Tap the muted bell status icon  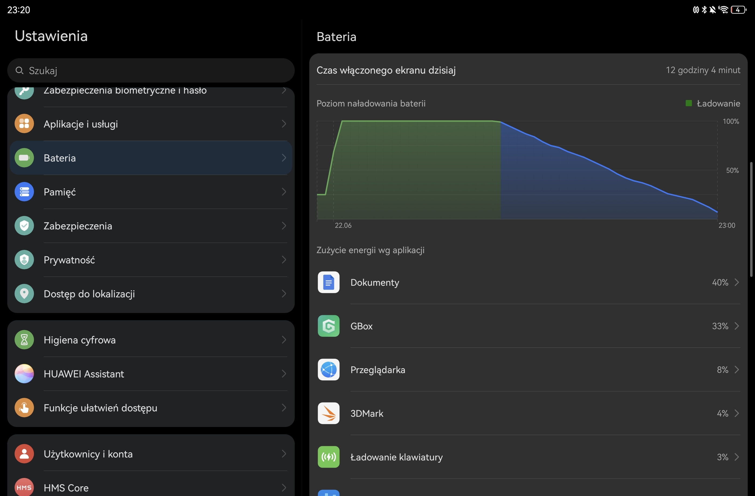pyautogui.click(x=712, y=10)
